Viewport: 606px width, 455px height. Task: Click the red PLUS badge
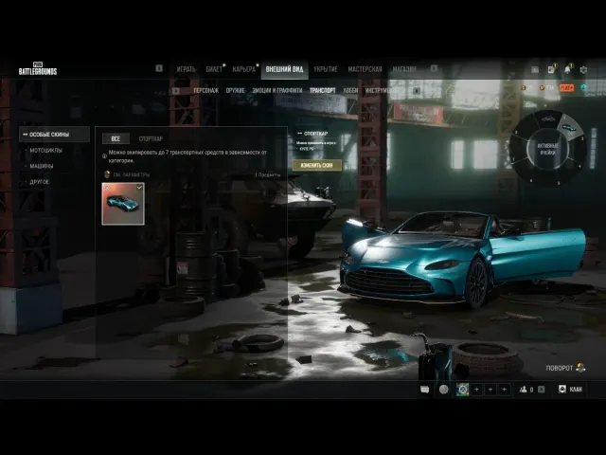[566, 88]
